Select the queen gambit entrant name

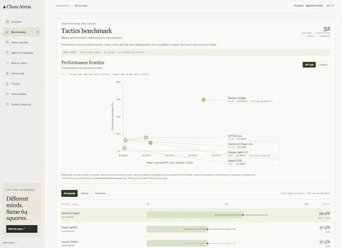tap(69, 227)
